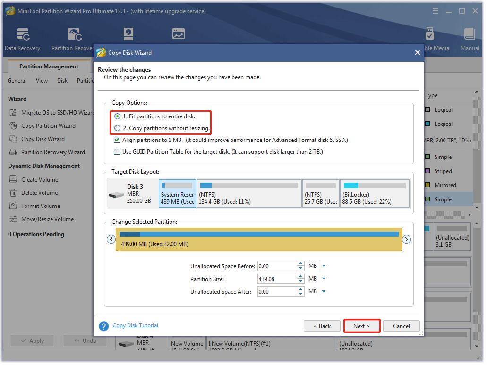
Task: Click the Back button
Action: point(322,326)
